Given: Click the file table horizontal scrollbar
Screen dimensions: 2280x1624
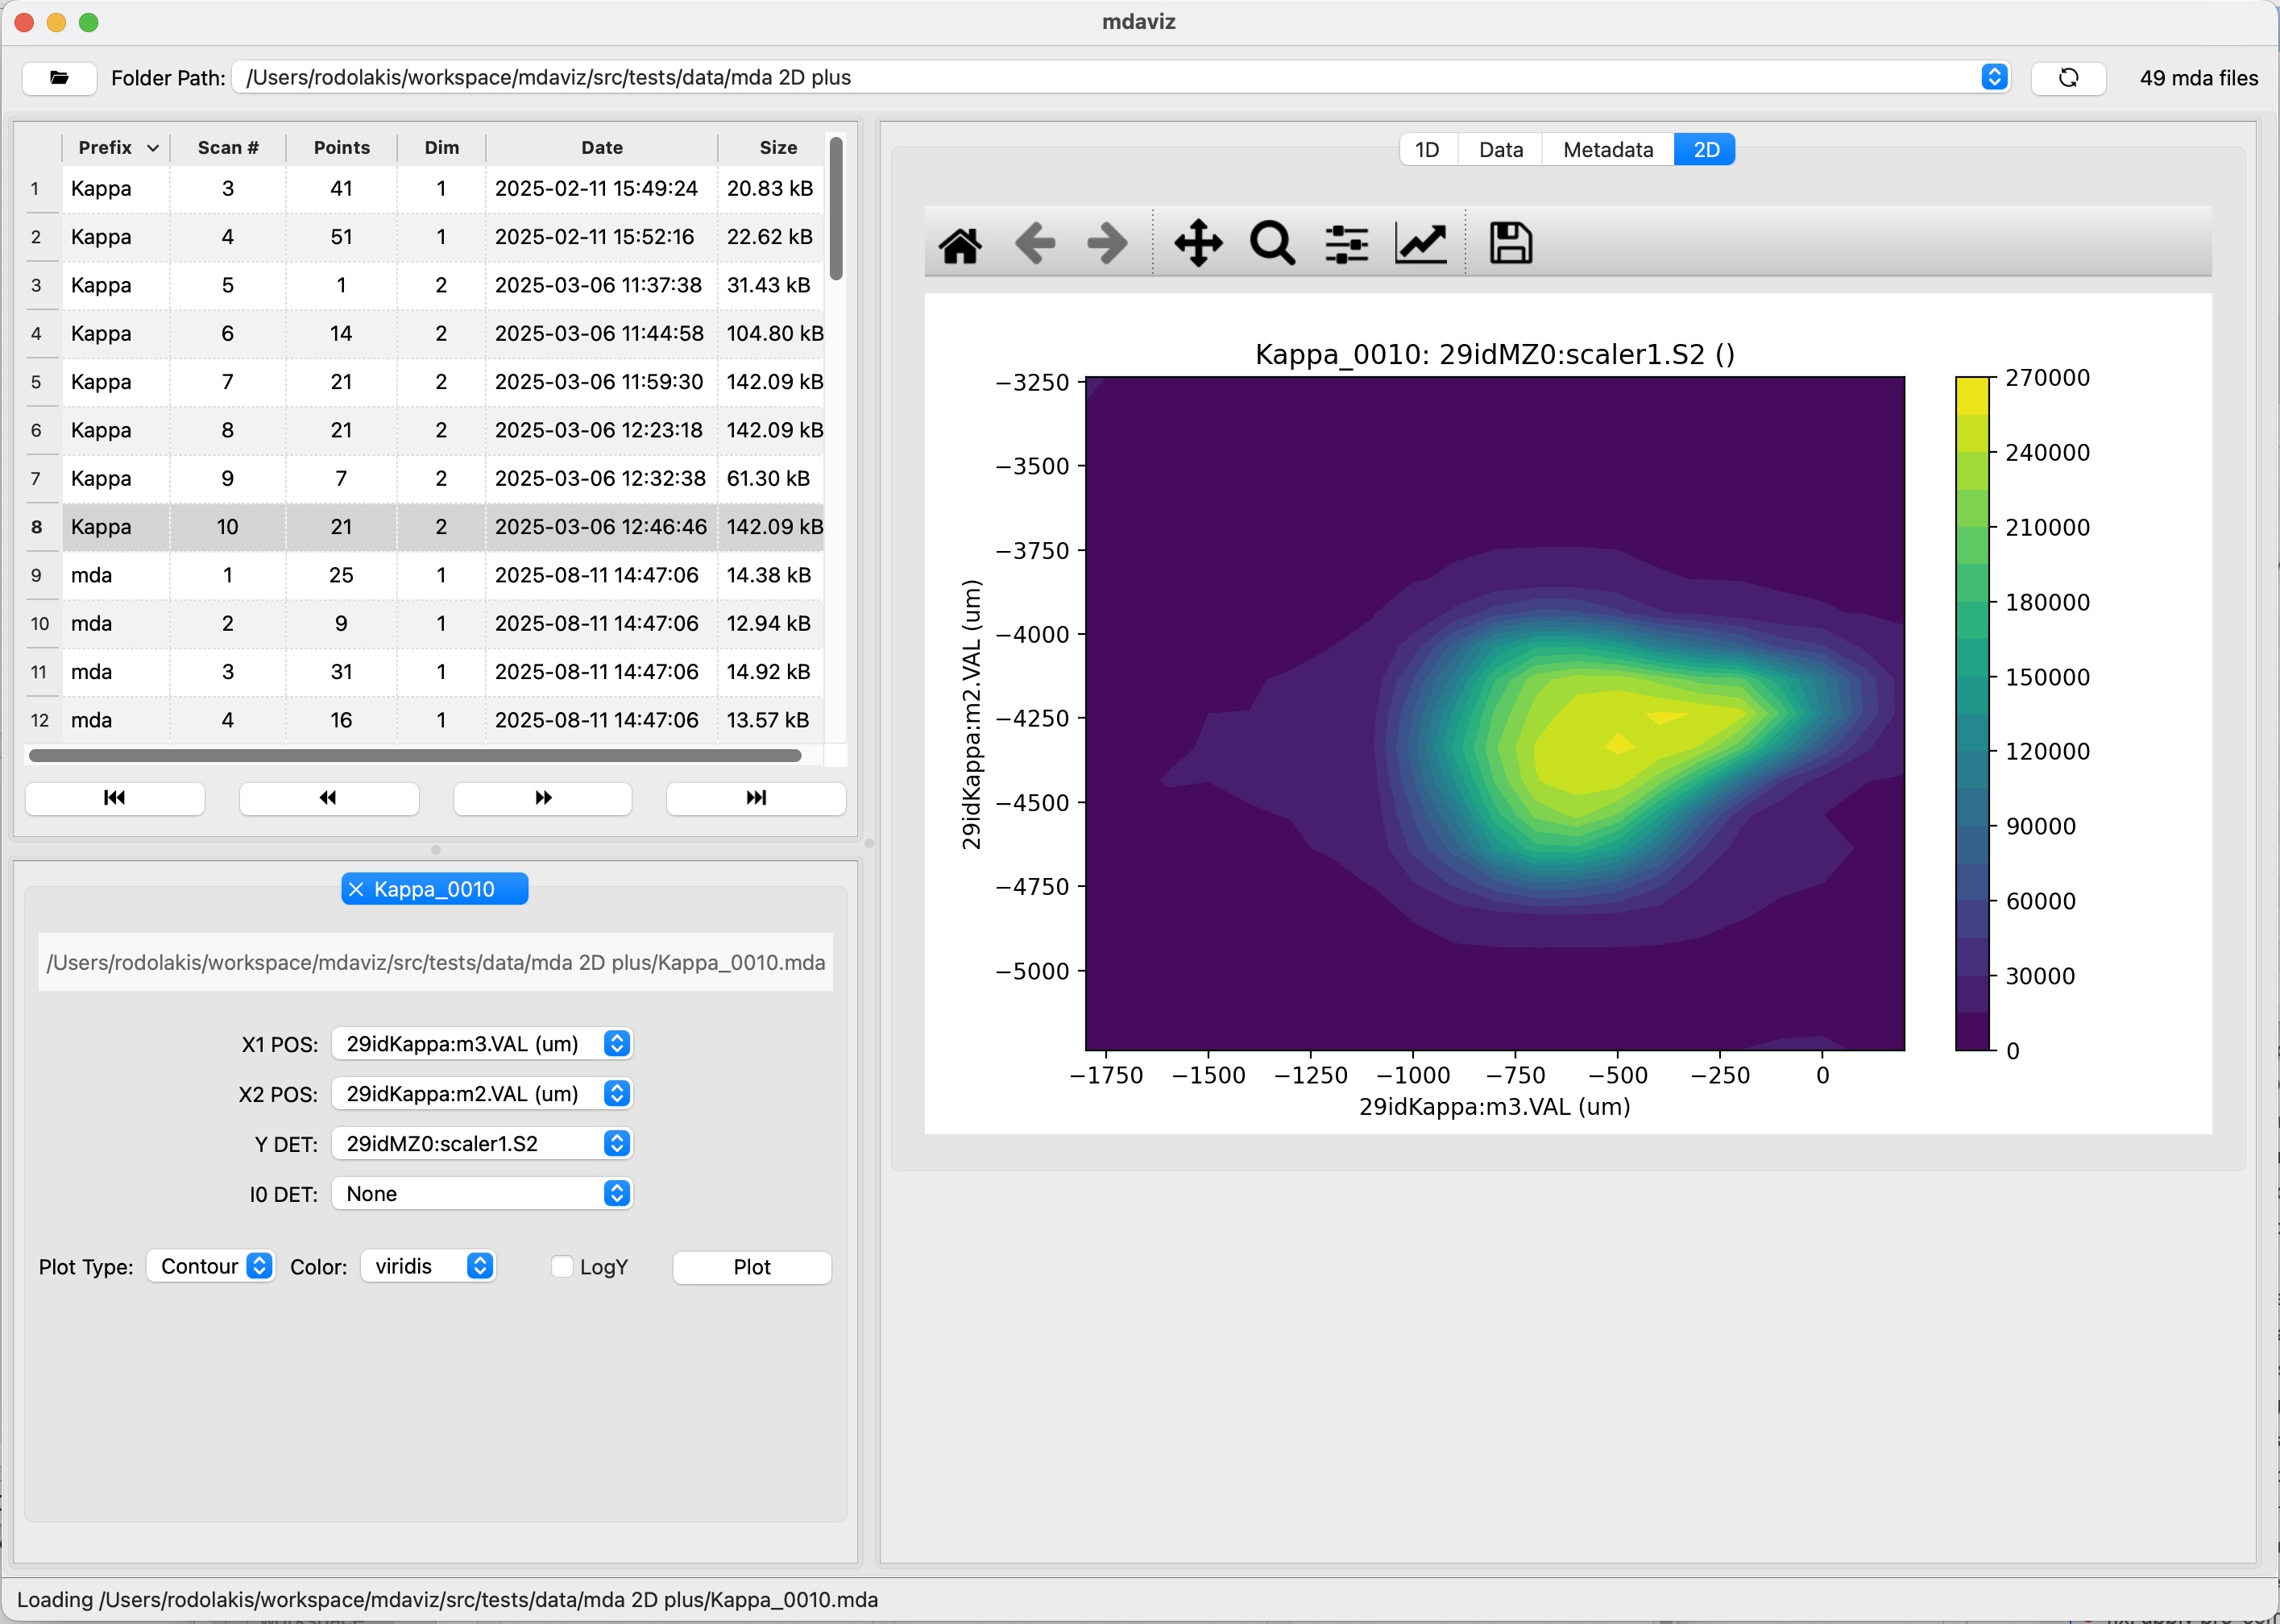Looking at the screenshot, I should tap(415, 755).
